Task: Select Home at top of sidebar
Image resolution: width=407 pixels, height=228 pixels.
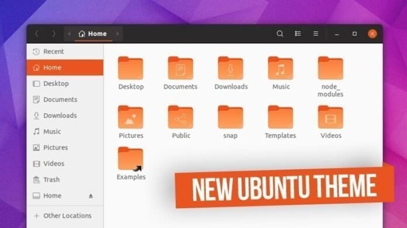Action: [65, 68]
